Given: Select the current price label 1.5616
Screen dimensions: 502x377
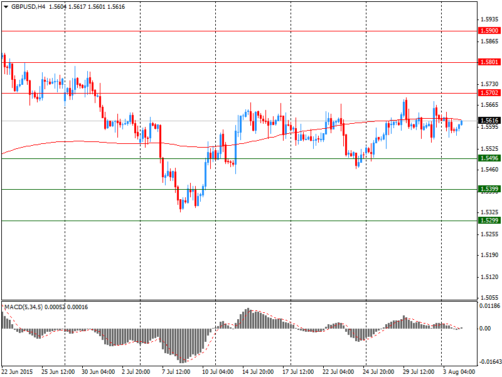Looking at the screenshot, I should pyautogui.click(x=489, y=121).
